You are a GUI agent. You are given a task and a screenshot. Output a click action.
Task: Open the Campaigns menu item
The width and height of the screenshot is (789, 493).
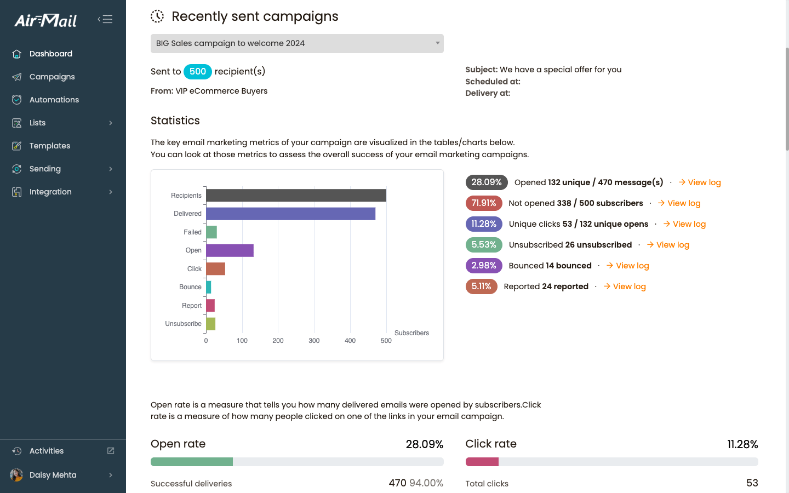tap(52, 77)
